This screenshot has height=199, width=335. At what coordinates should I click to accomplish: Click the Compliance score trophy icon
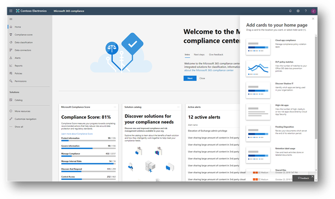[11, 35]
